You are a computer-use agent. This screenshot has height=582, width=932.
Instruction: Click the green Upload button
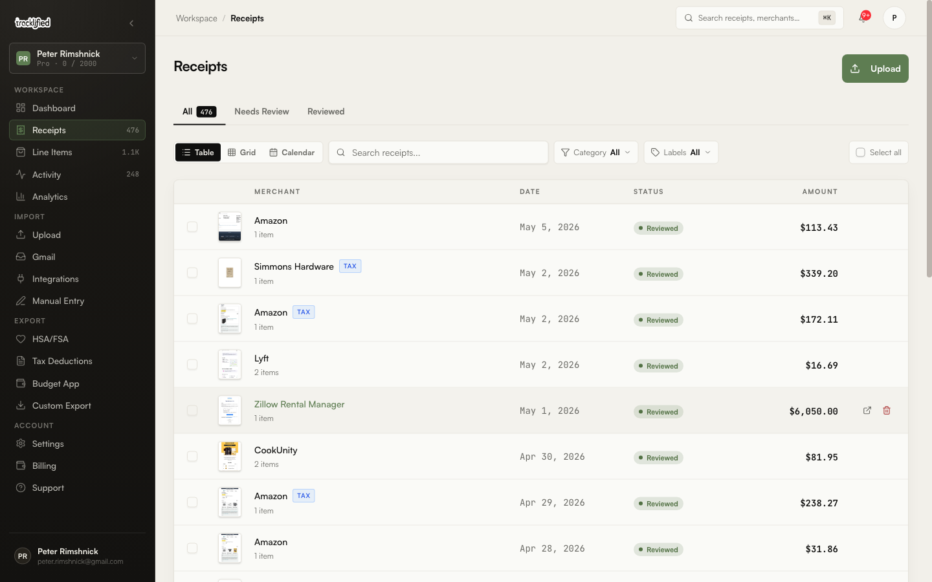(875, 69)
